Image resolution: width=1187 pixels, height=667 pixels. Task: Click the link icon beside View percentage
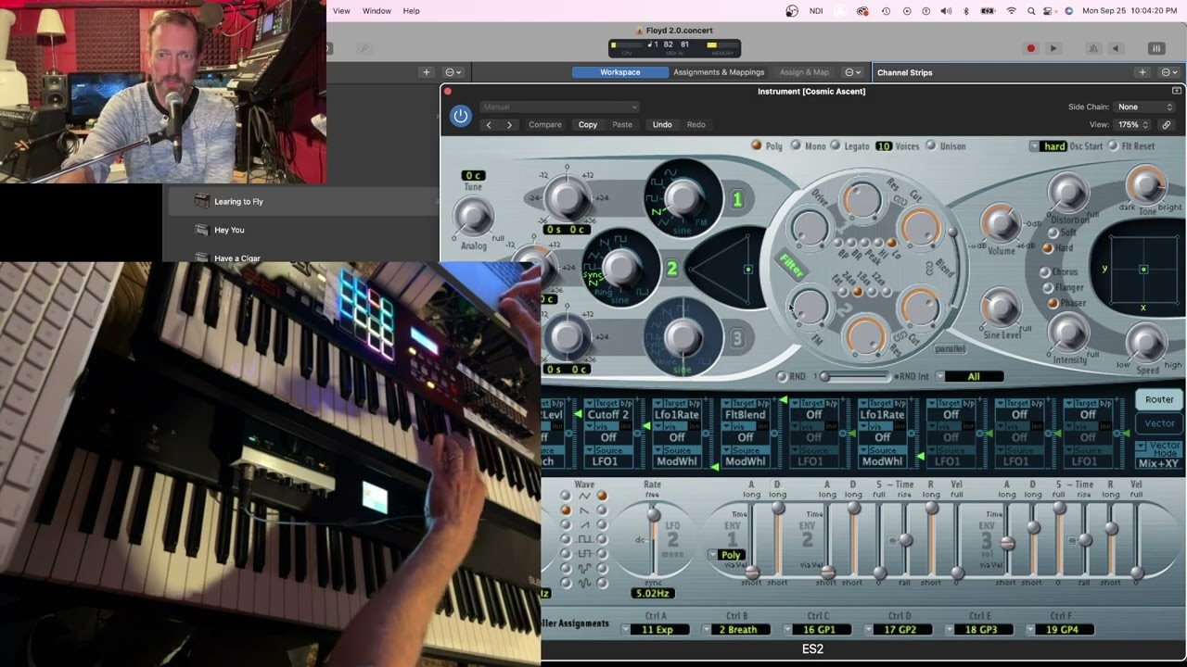1166,125
